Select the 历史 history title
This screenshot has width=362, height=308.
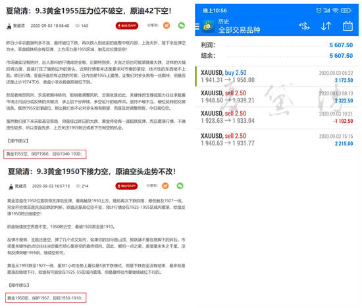tap(224, 22)
